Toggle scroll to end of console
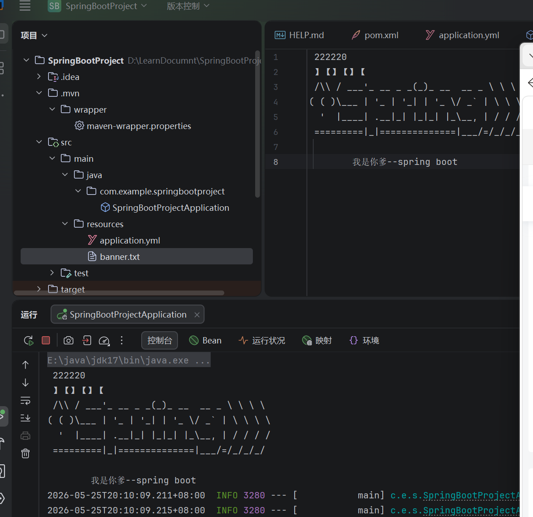Screen dimensions: 533x517 coord(25,418)
